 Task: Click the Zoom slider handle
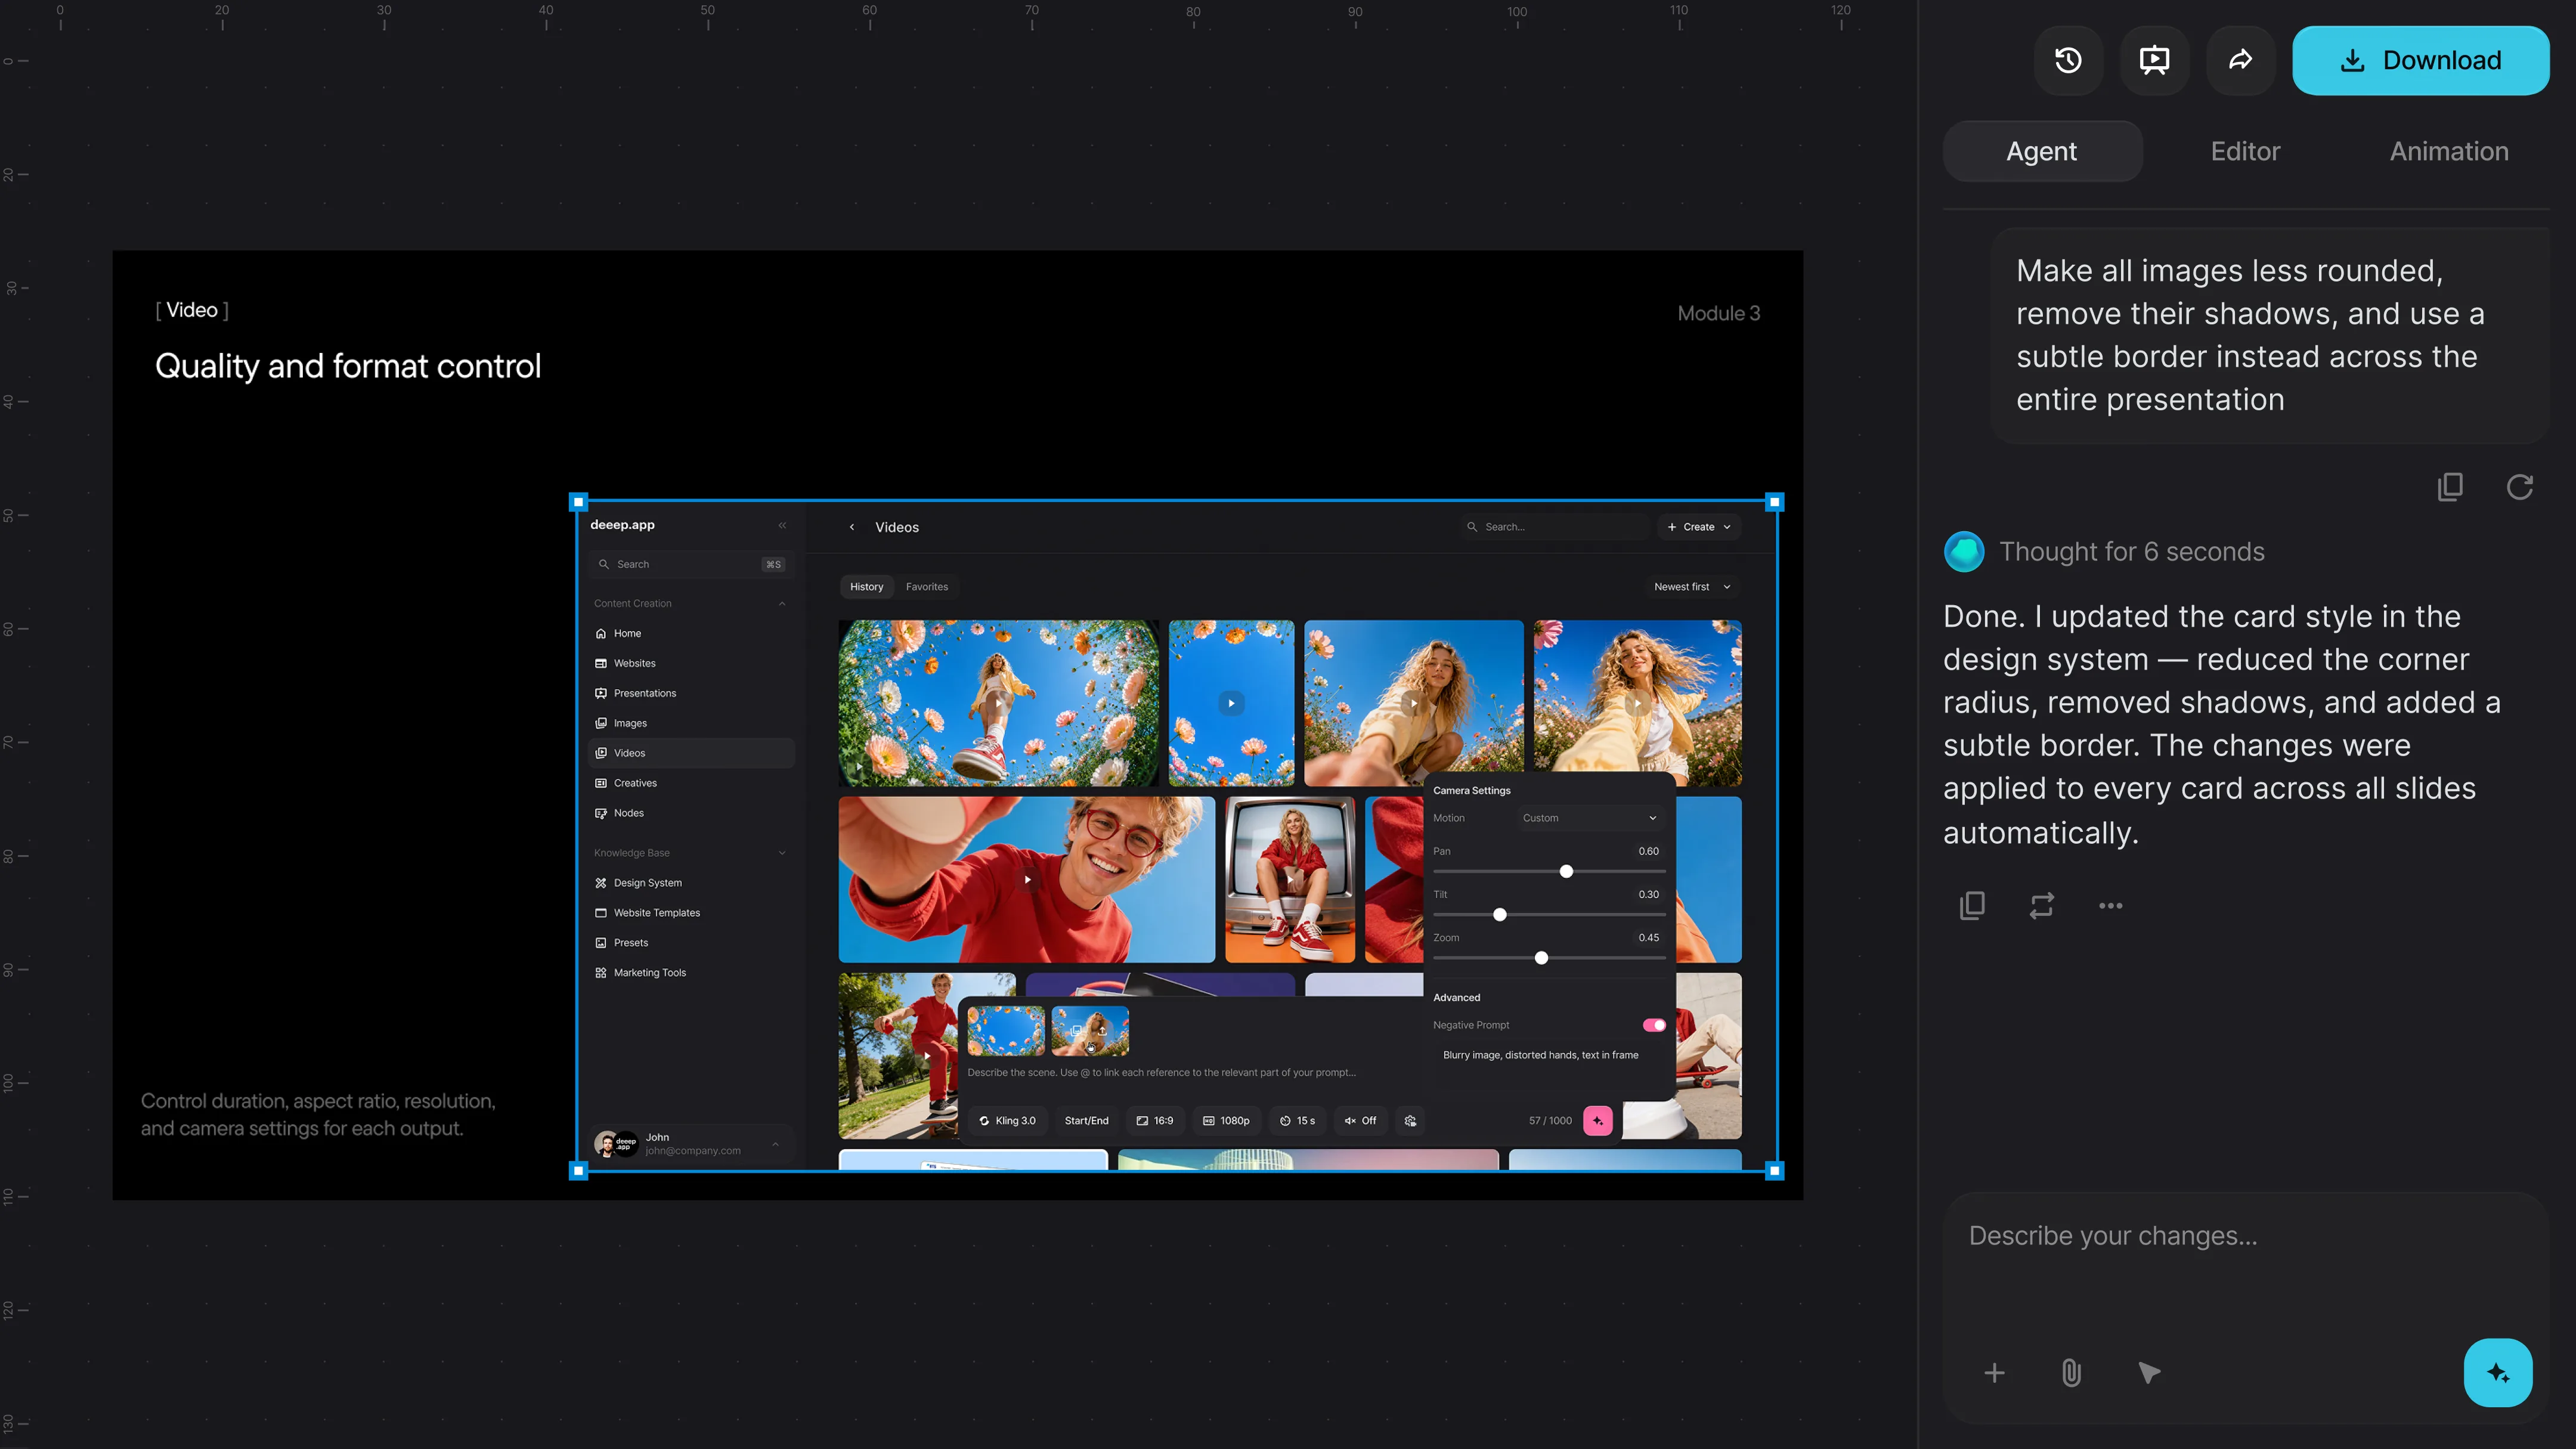pyautogui.click(x=1541, y=958)
